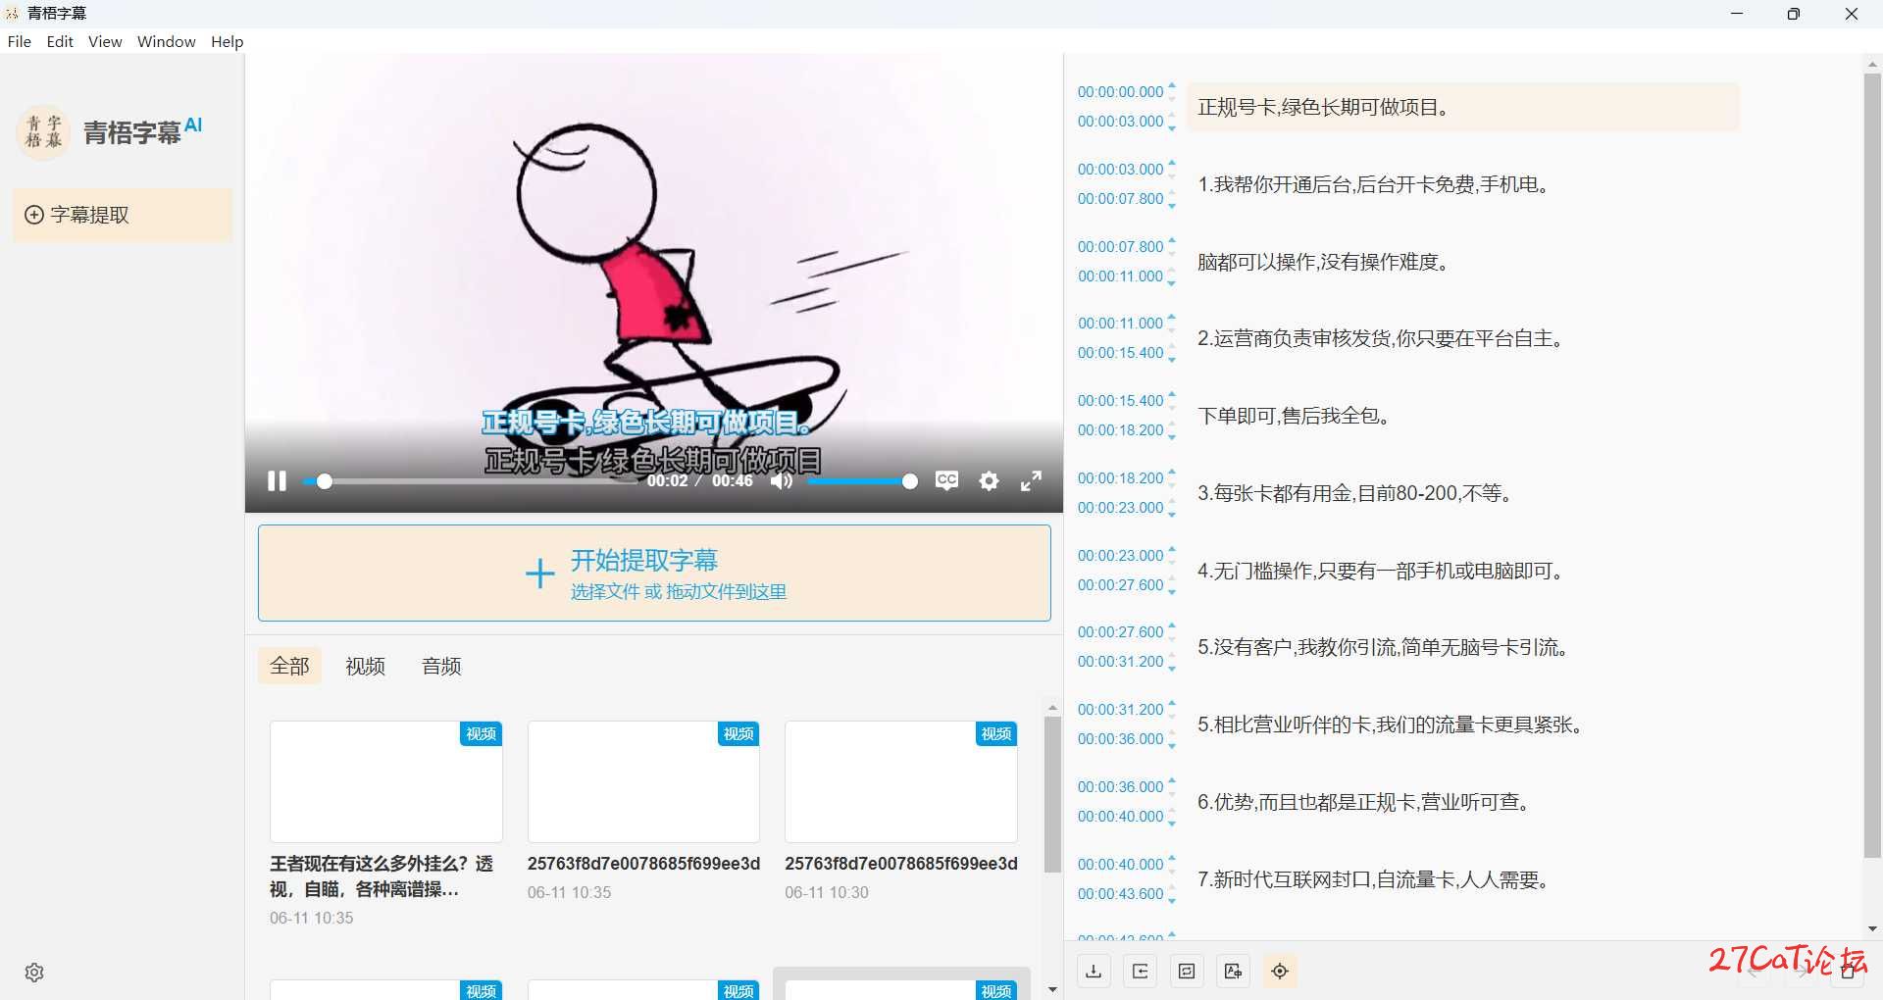Open the 王者现在有这么多外挂么 video thumbnail
Image resolution: width=1883 pixels, height=1000 pixels.
(386, 781)
